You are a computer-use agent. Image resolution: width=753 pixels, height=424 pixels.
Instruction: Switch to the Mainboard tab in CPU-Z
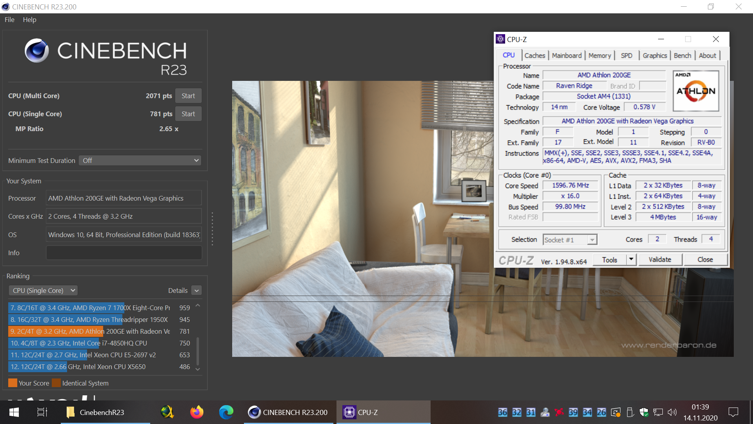coord(566,55)
